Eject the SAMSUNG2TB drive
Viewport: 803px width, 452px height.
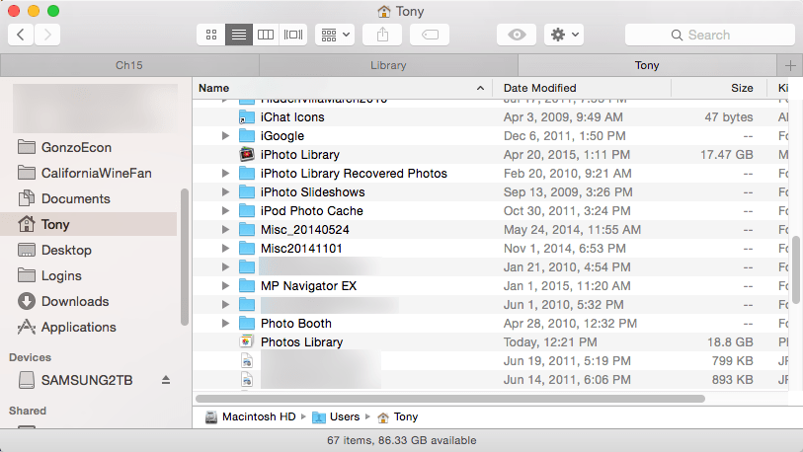coord(165,380)
